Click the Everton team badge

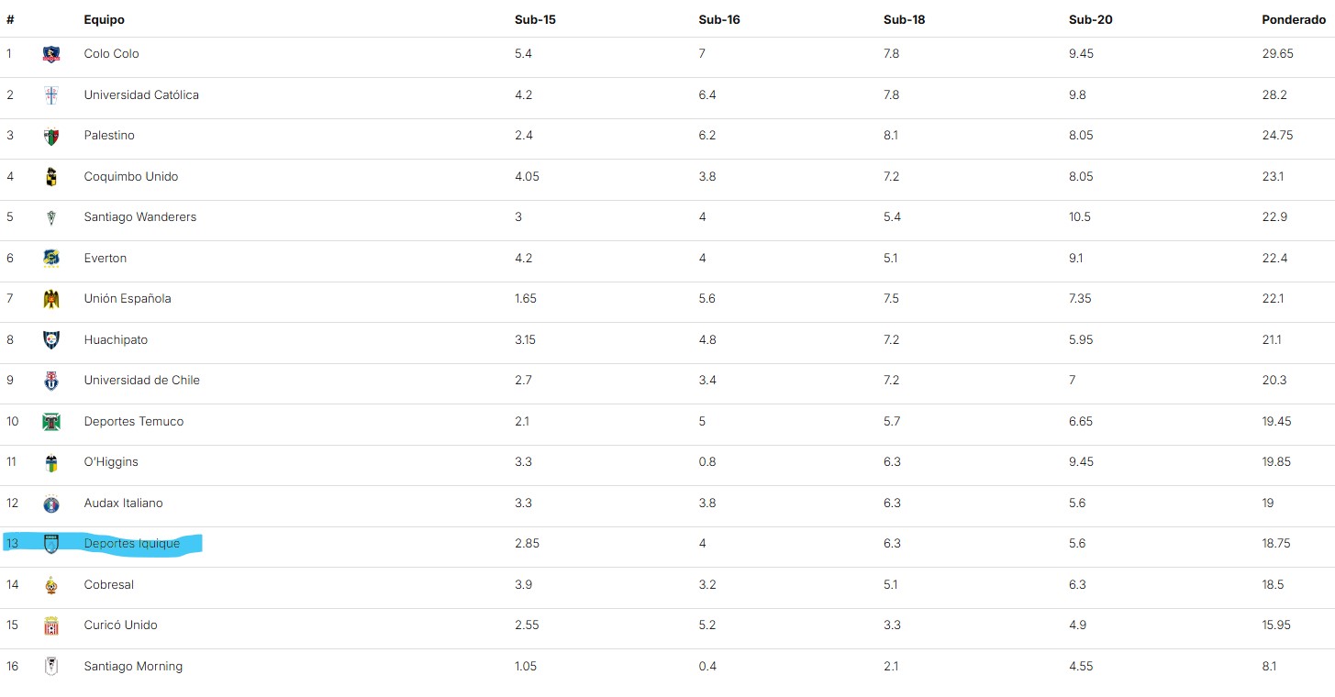tap(51, 259)
